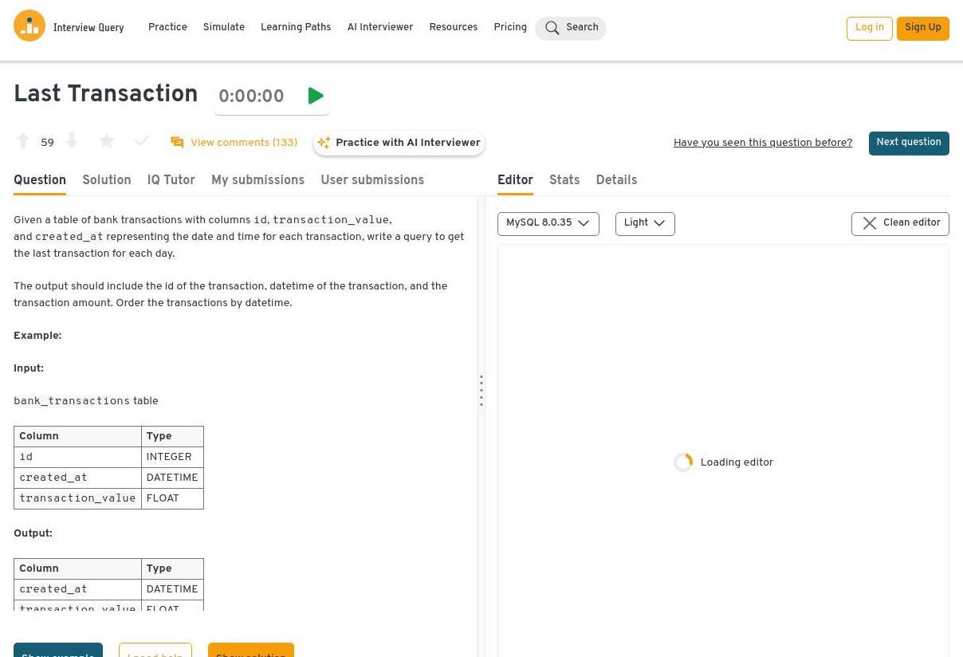
Task: Mark question as completed with checkmark
Action: (x=142, y=142)
